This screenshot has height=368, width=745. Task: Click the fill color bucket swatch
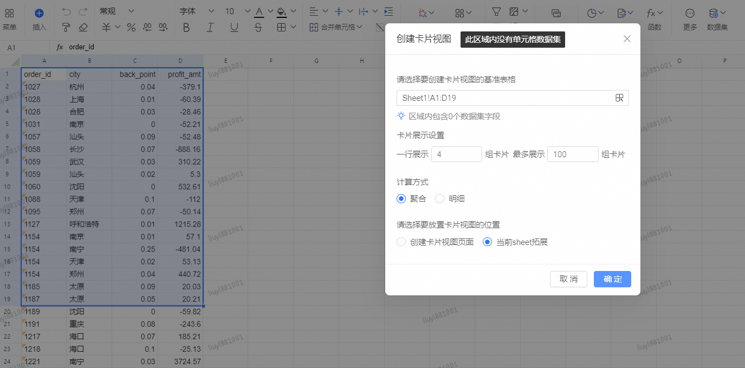(x=281, y=11)
